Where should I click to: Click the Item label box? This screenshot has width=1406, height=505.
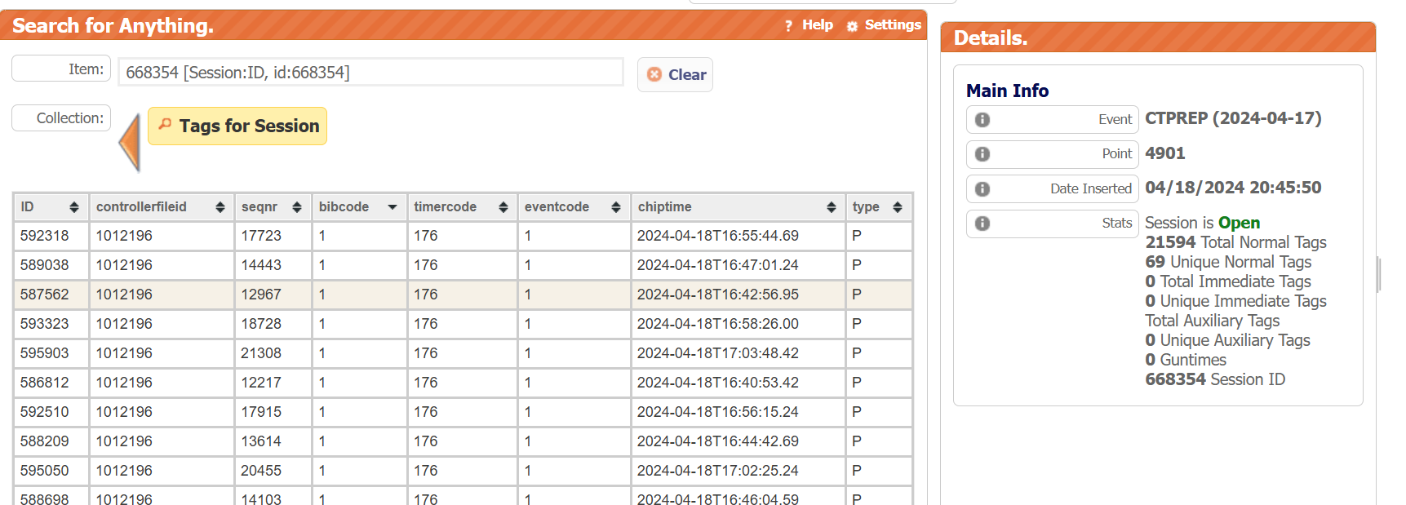tap(61, 69)
